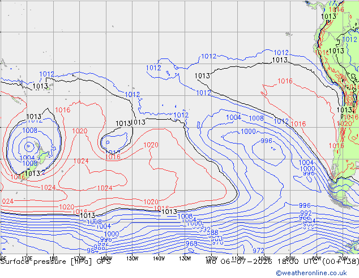Screen dimensions: 359x278
Task: Click the 150W longitude axis label
Action: (133, 259)
